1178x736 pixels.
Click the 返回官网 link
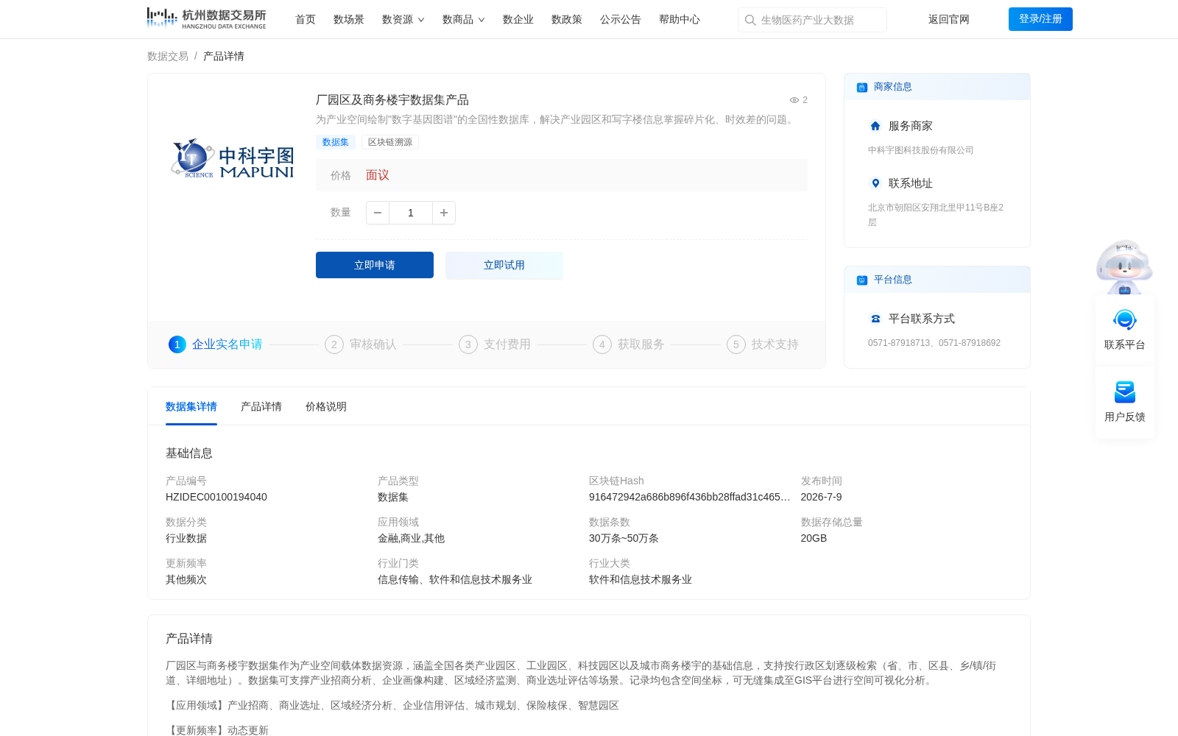[x=949, y=19]
